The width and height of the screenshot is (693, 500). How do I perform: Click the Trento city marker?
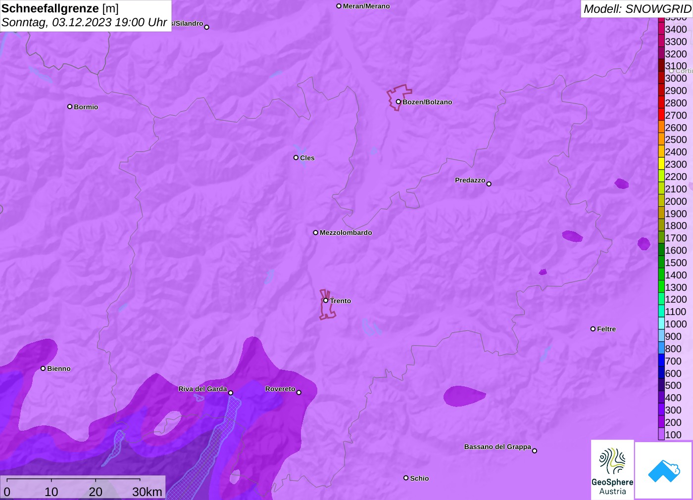click(326, 300)
